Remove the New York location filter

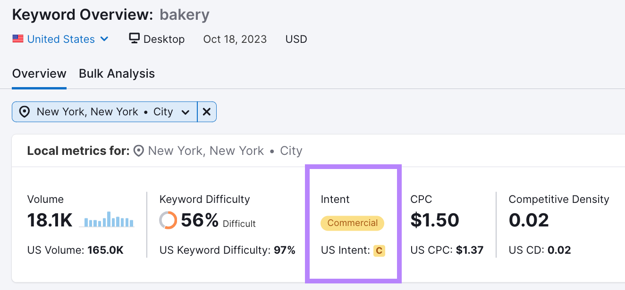point(207,112)
